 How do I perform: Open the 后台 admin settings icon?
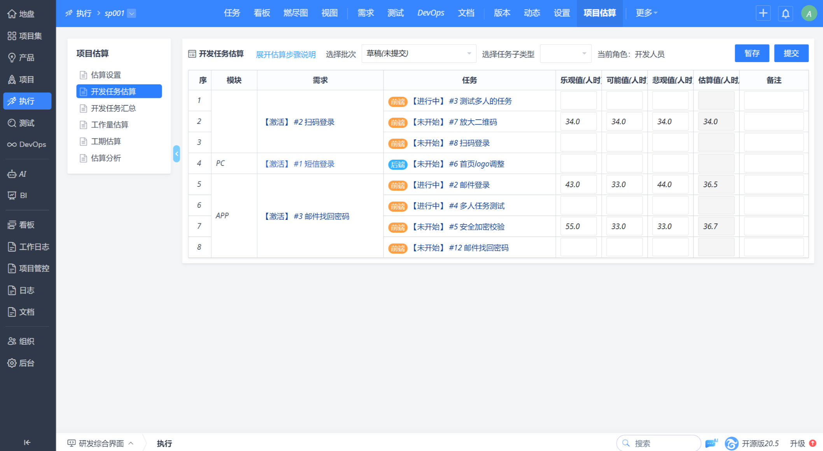coord(21,363)
